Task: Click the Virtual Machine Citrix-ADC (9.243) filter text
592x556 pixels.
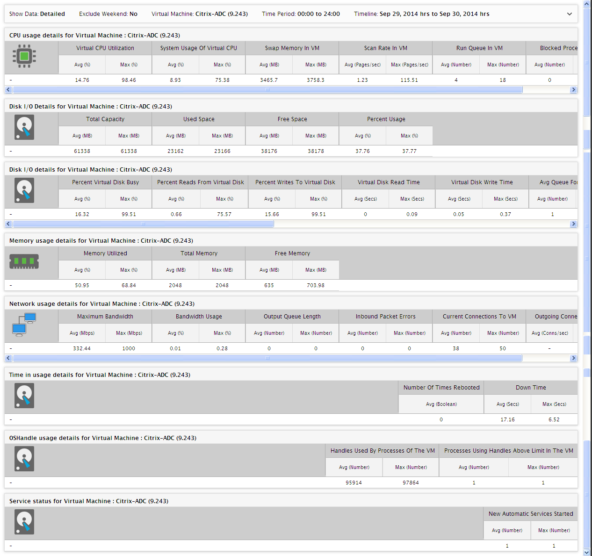Action: 200,14
